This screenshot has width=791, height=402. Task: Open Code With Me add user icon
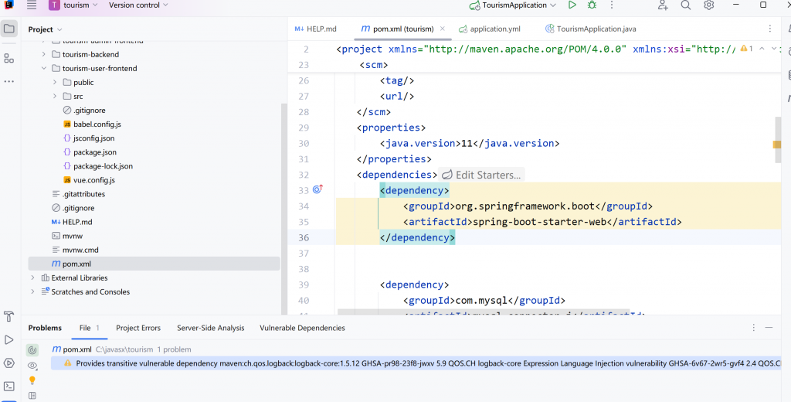pyautogui.click(x=663, y=5)
